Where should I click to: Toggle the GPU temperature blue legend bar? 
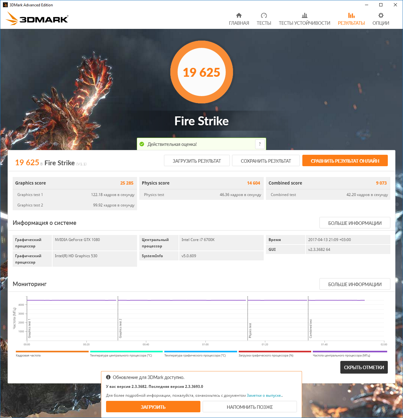[201, 351]
